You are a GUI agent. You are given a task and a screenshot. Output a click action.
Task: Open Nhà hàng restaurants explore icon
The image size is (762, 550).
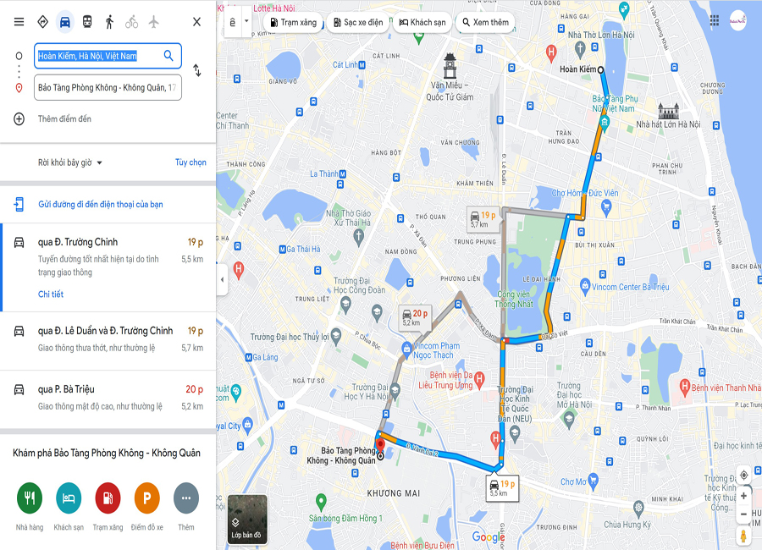(x=30, y=498)
